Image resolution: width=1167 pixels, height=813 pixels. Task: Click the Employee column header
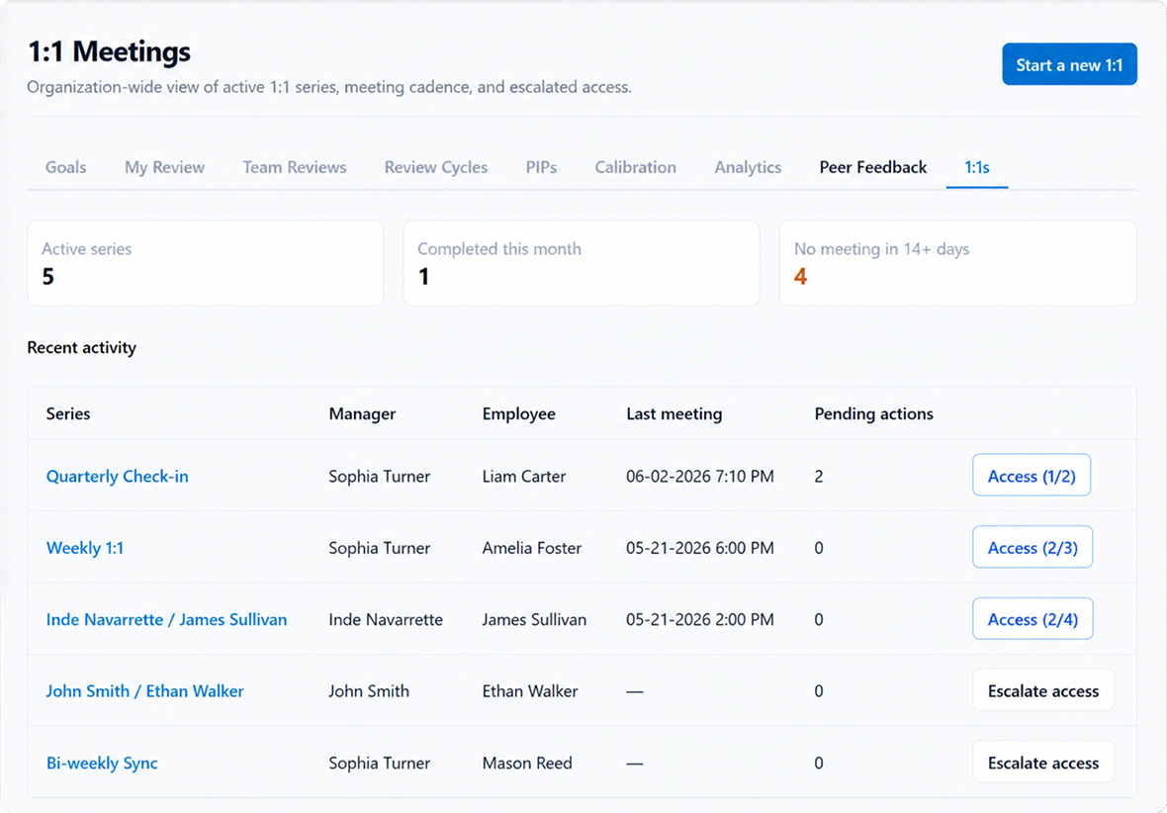[x=519, y=414]
